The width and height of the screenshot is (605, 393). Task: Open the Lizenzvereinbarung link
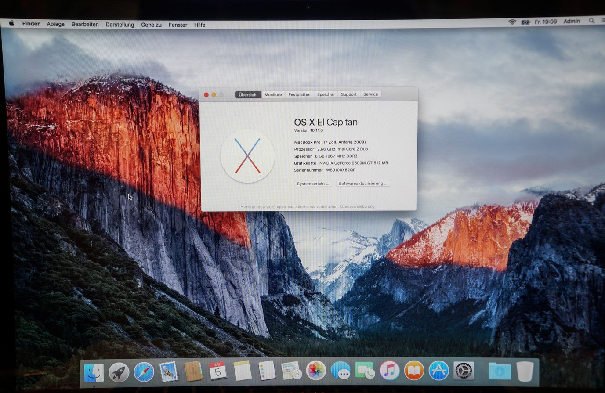357,206
